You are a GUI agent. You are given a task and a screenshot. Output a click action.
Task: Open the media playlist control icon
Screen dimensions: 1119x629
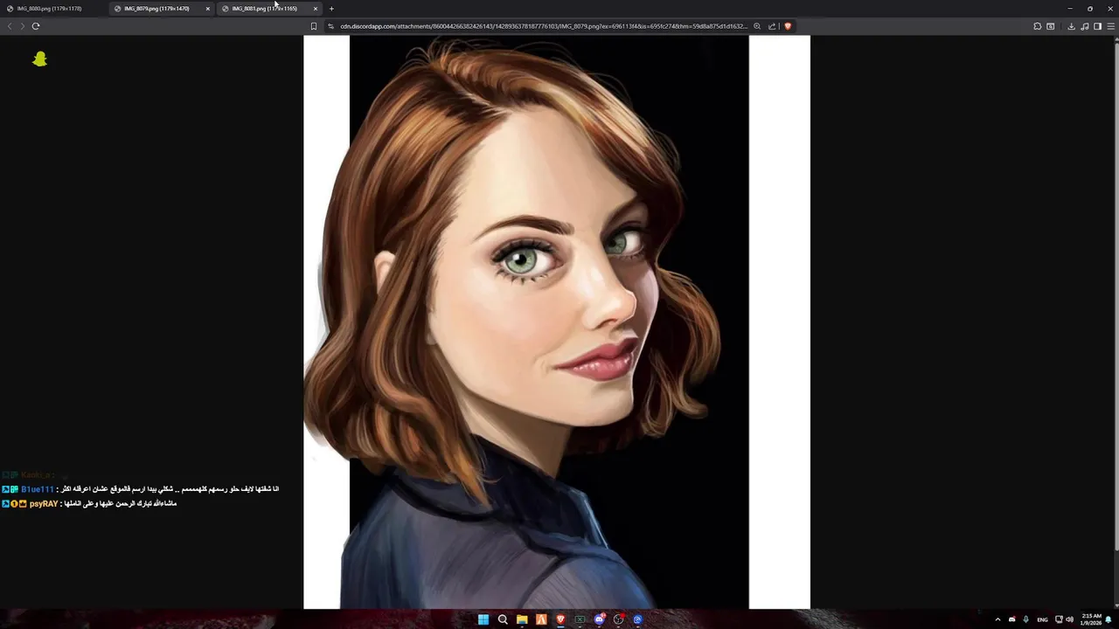click(1085, 26)
